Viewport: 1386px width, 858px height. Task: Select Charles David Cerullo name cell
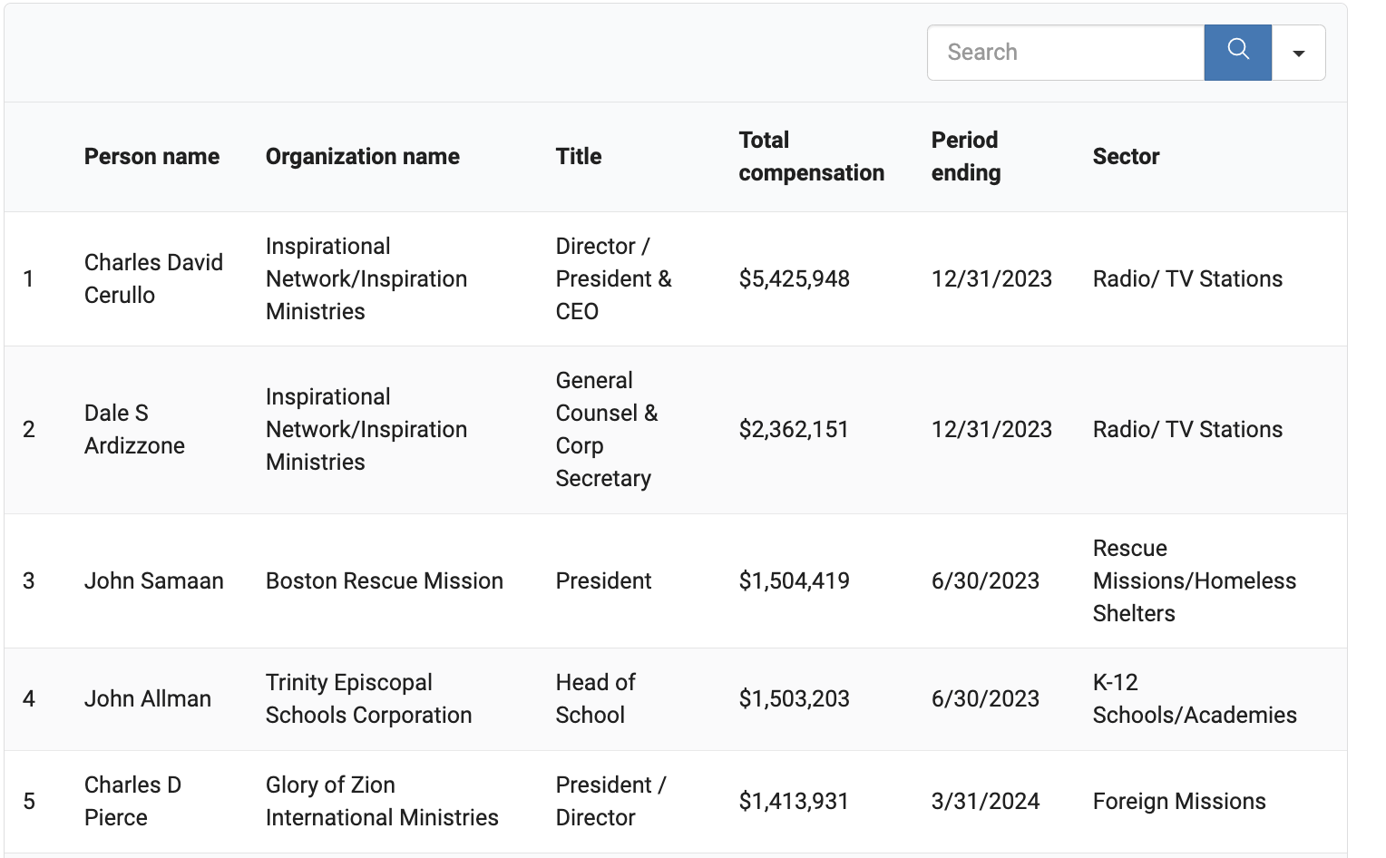coord(152,278)
